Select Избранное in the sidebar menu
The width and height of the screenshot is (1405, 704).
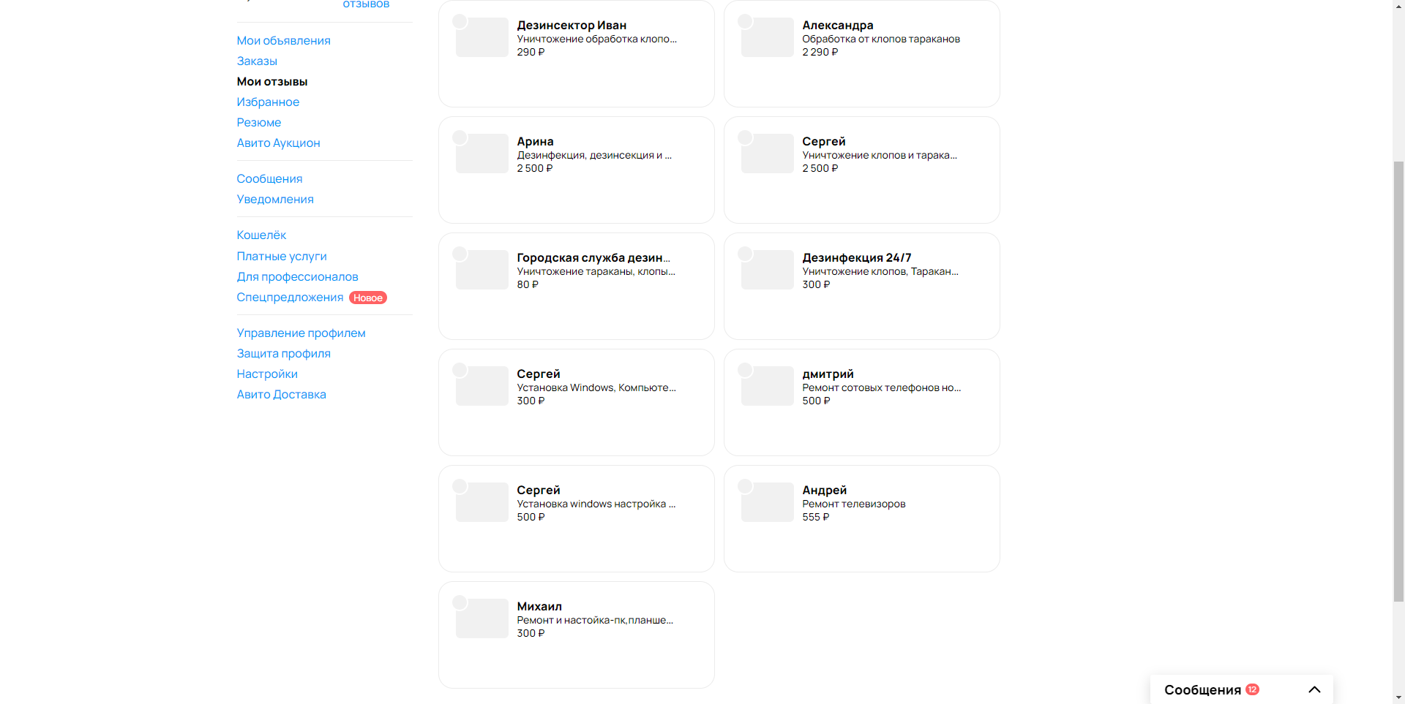pyautogui.click(x=268, y=102)
